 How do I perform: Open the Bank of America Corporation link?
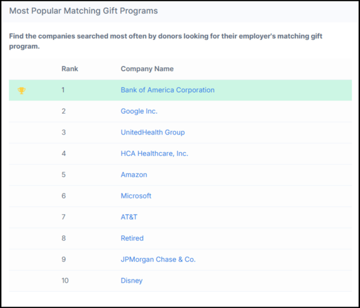tap(167, 90)
